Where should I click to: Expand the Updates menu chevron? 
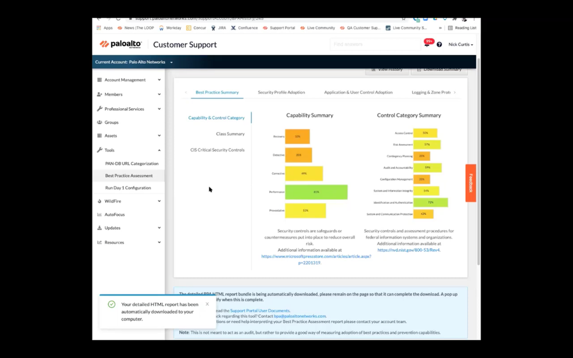159,228
